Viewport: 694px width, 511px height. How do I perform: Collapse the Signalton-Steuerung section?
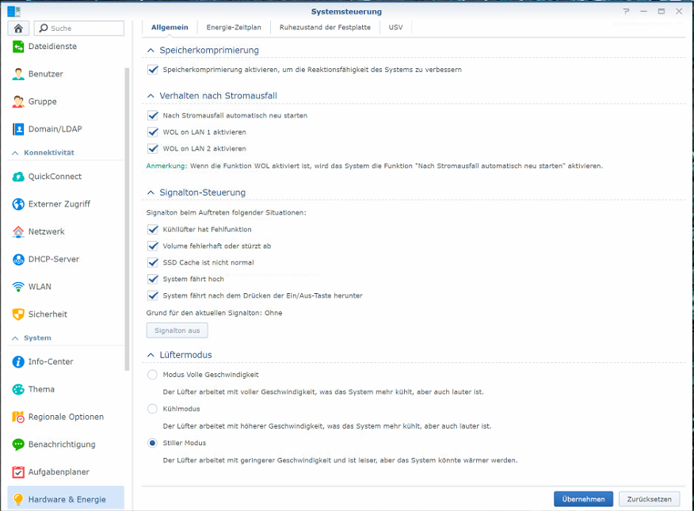(151, 193)
